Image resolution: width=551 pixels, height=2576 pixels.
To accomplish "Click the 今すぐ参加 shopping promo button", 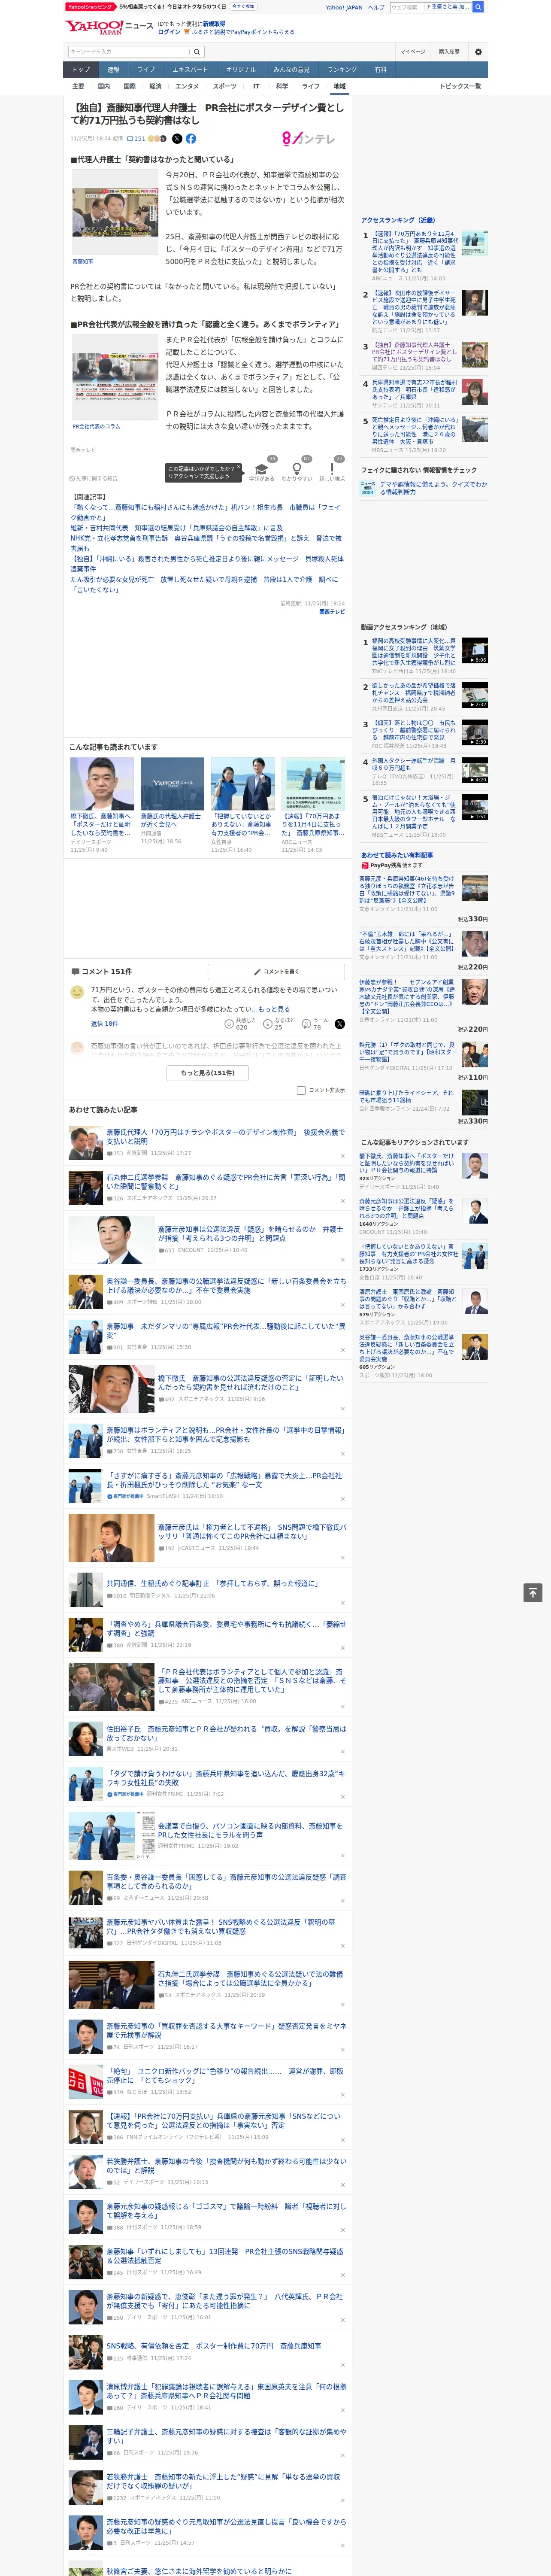I will [243, 6].
